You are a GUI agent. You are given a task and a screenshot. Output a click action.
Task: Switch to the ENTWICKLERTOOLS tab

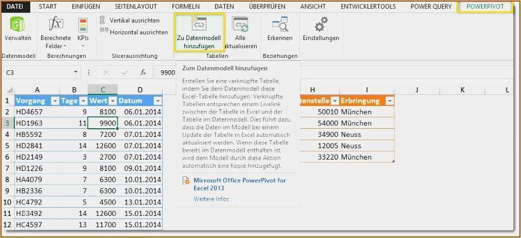[x=368, y=6]
